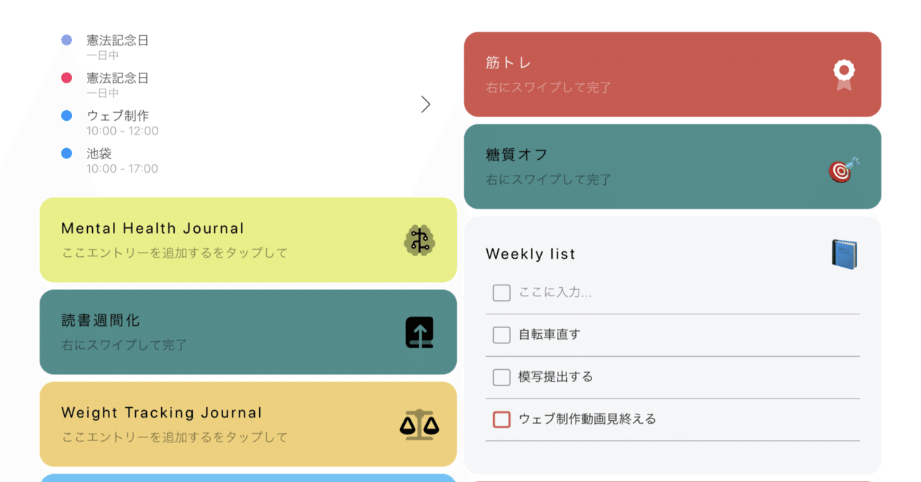Click the Weekly list title
921x482 pixels.
[x=530, y=254]
